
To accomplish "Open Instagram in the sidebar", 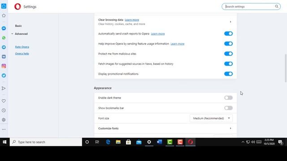I will (x=4, y=66).
